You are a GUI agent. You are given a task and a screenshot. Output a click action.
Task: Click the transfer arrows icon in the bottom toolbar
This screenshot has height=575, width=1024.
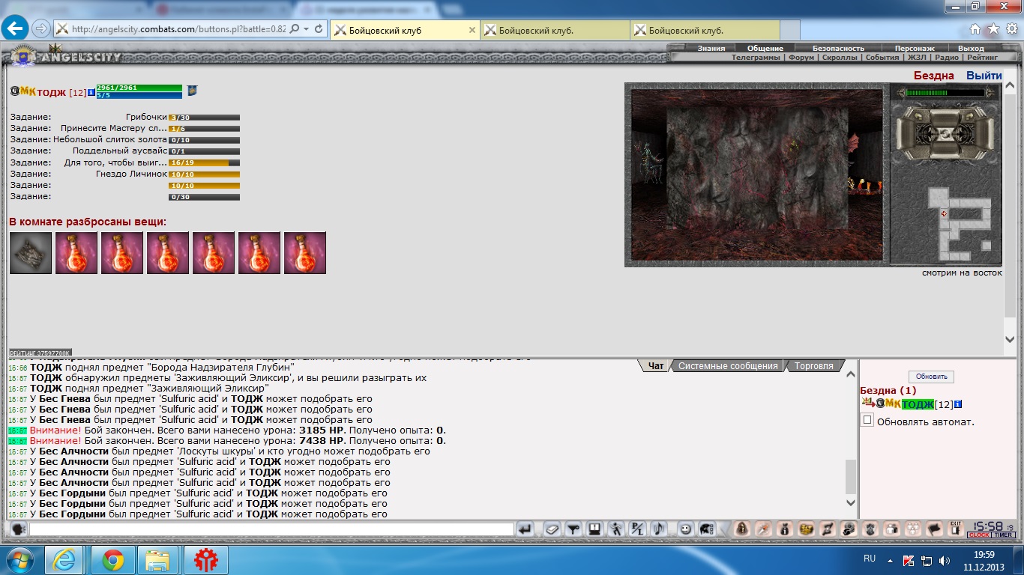[x=828, y=529]
